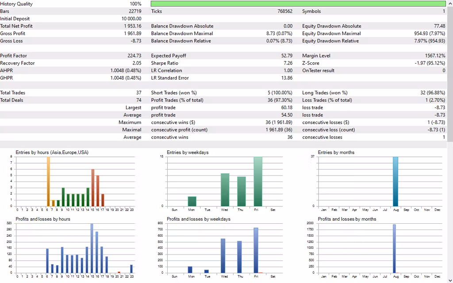The height and width of the screenshot is (283, 453).
Task: Select the Initial Deposit value 10 000.00
Action: (131, 19)
